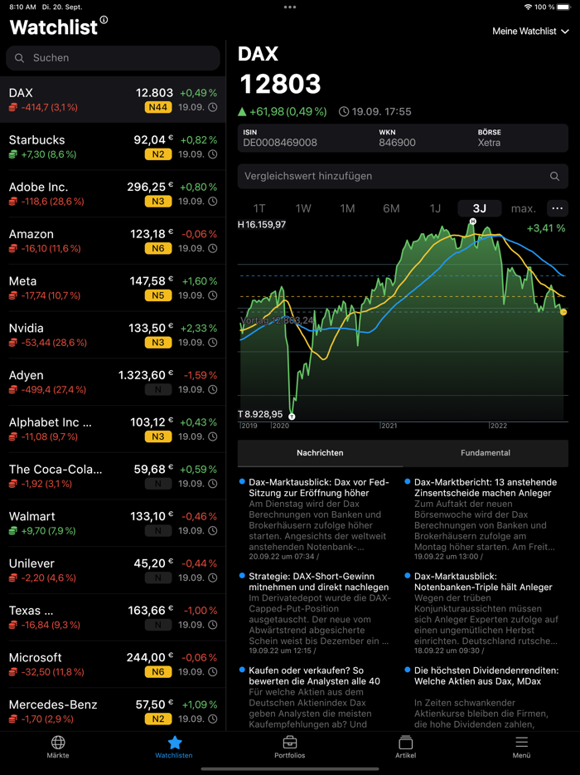Click Adyen change -1,59 %

pyautogui.click(x=201, y=375)
